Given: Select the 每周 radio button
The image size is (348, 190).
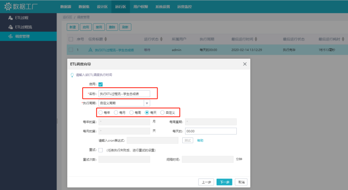Looking at the screenshot, I should coord(131,112).
